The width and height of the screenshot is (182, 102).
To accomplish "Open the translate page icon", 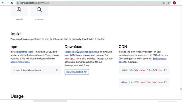I will tap(164, 3).
